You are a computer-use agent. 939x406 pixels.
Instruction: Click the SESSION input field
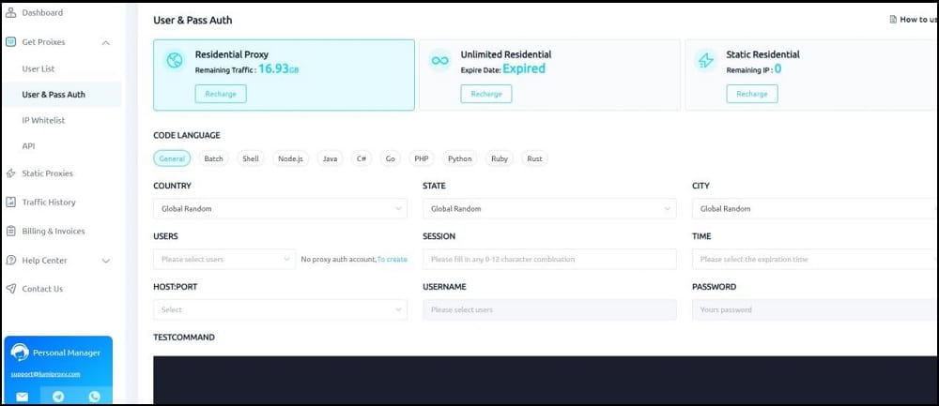pos(549,260)
